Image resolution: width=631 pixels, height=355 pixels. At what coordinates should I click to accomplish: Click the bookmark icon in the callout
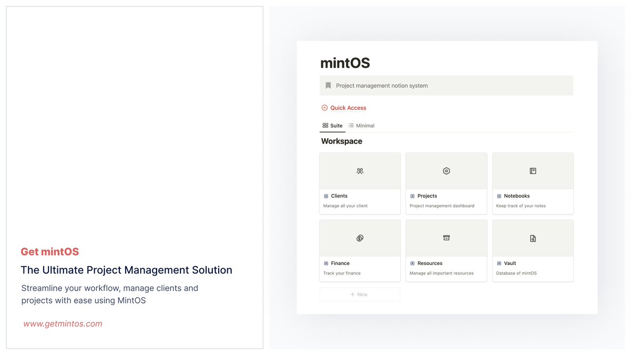[328, 86]
